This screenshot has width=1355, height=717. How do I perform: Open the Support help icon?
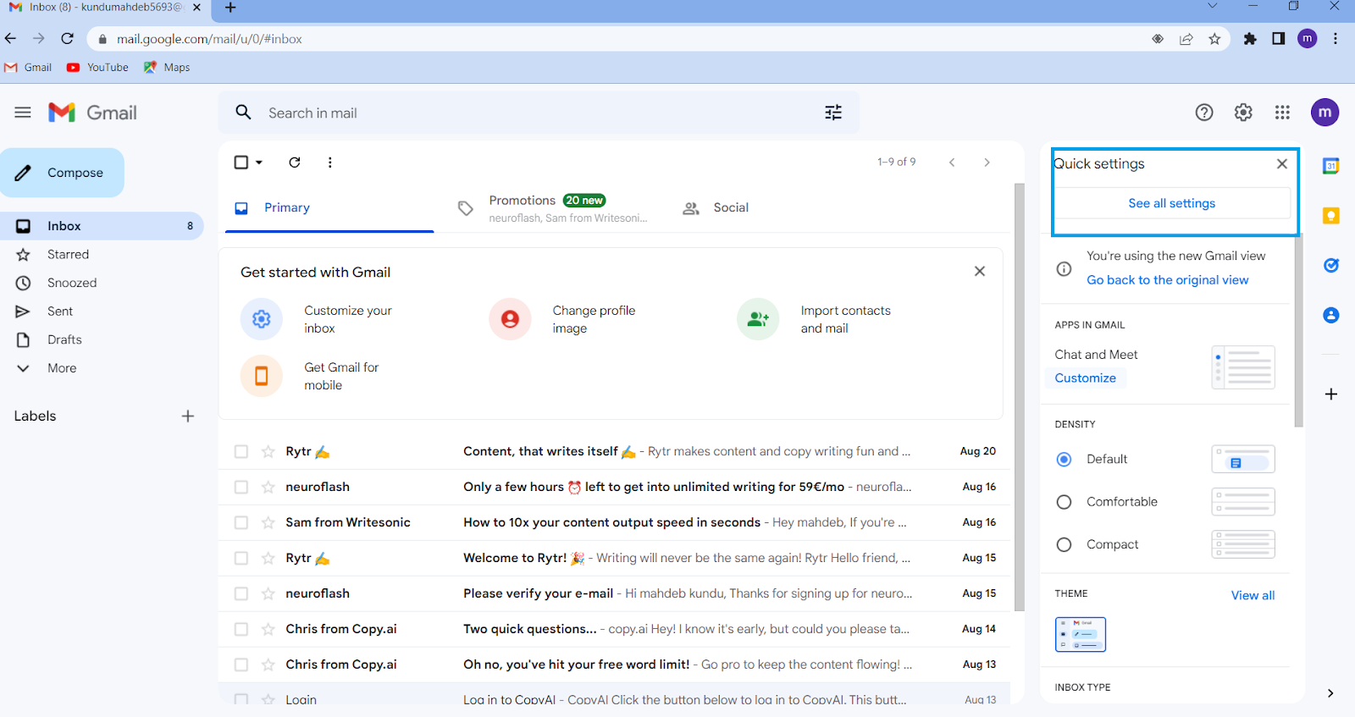[x=1204, y=113]
